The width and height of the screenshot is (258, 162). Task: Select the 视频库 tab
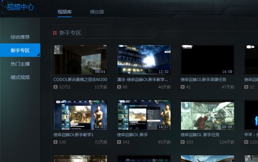(x=65, y=12)
